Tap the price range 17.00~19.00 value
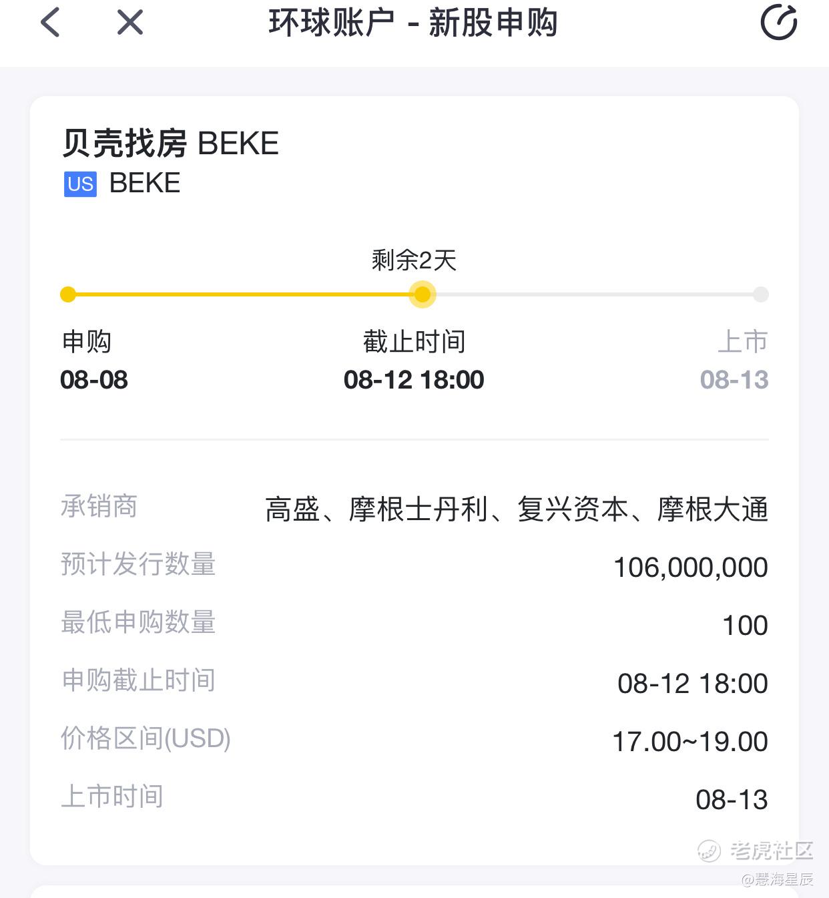Viewport: 829px width, 898px height. click(690, 742)
